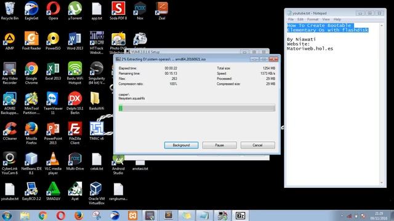This screenshot has width=394, height=221.
Task: Select the TMAC v6 shortcut
Action: 97,131
